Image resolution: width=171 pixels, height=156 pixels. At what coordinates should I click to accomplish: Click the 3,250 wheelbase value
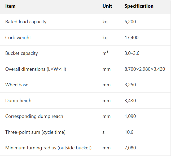(x=130, y=85)
